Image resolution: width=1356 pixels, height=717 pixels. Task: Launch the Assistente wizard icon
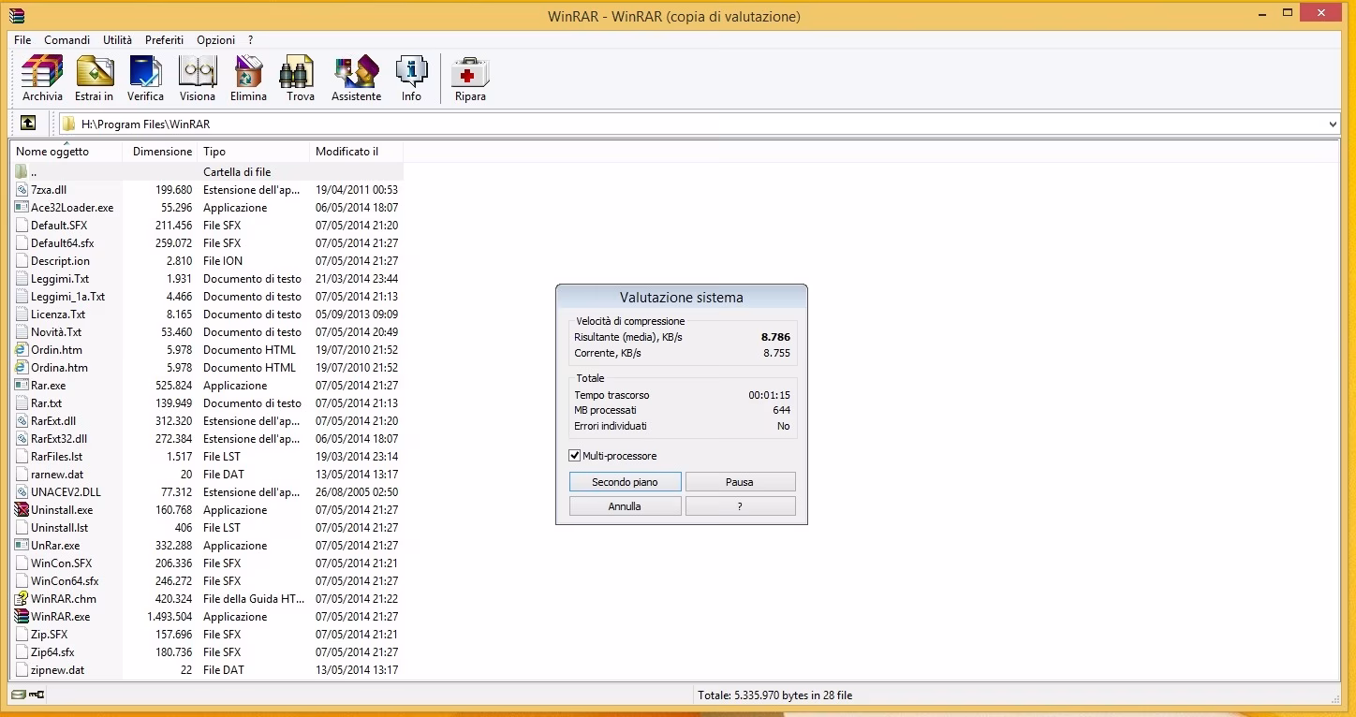click(356, 79)
